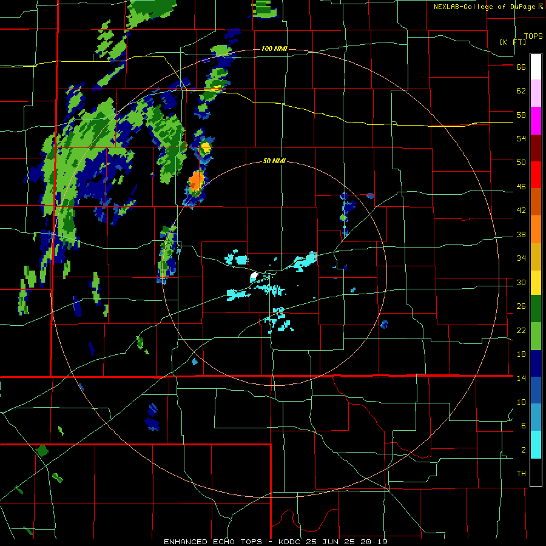This screenshot has height=546, width=546.
Task: Click the '[K FT]' units label
Action: 513,42
